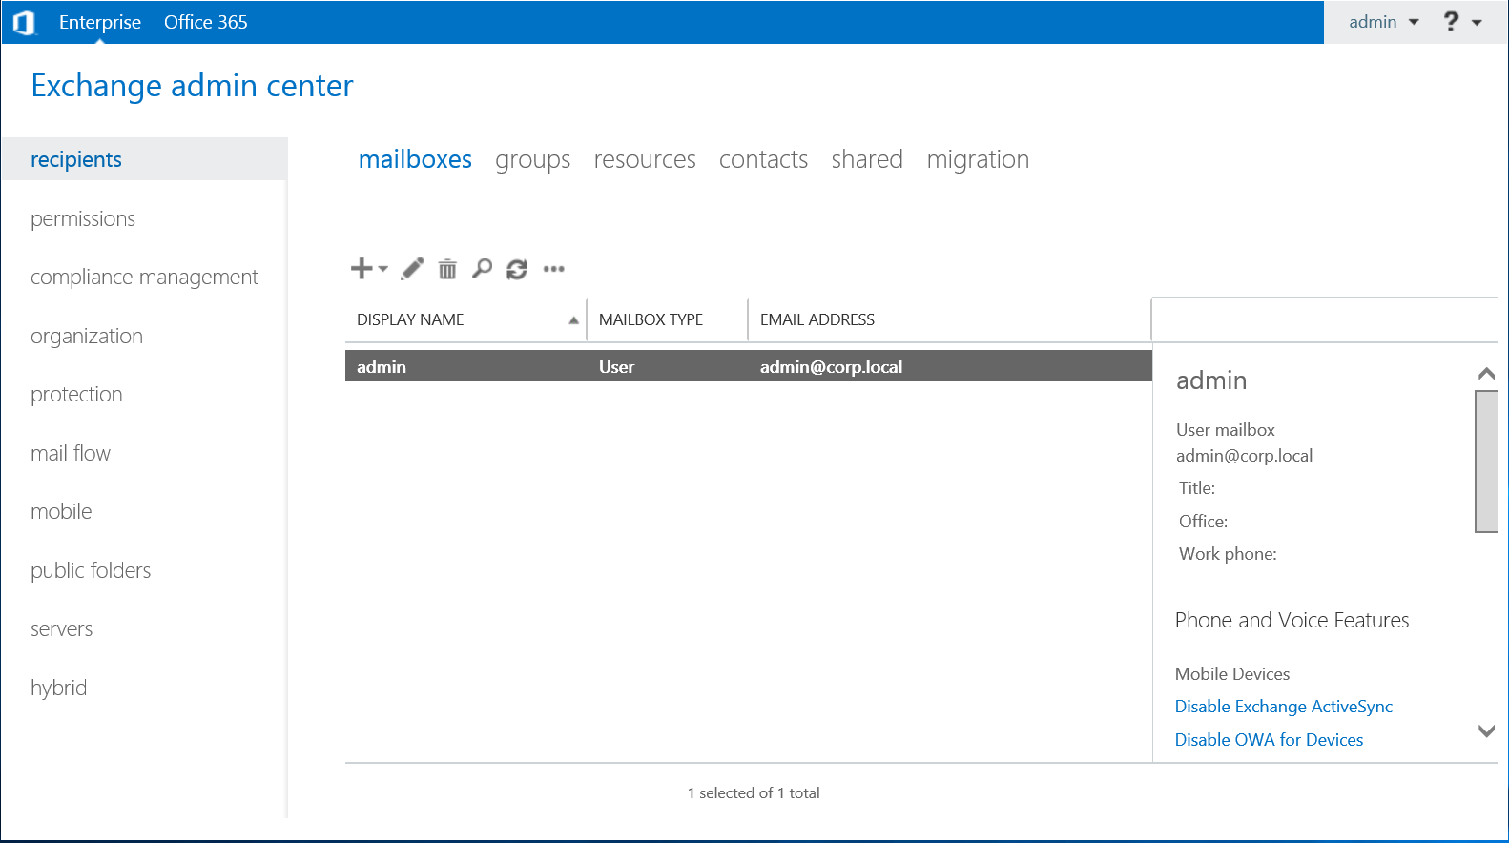This screenshot has height=843, width=1509.
Task: Open servers section
Action: pos(61,629)
